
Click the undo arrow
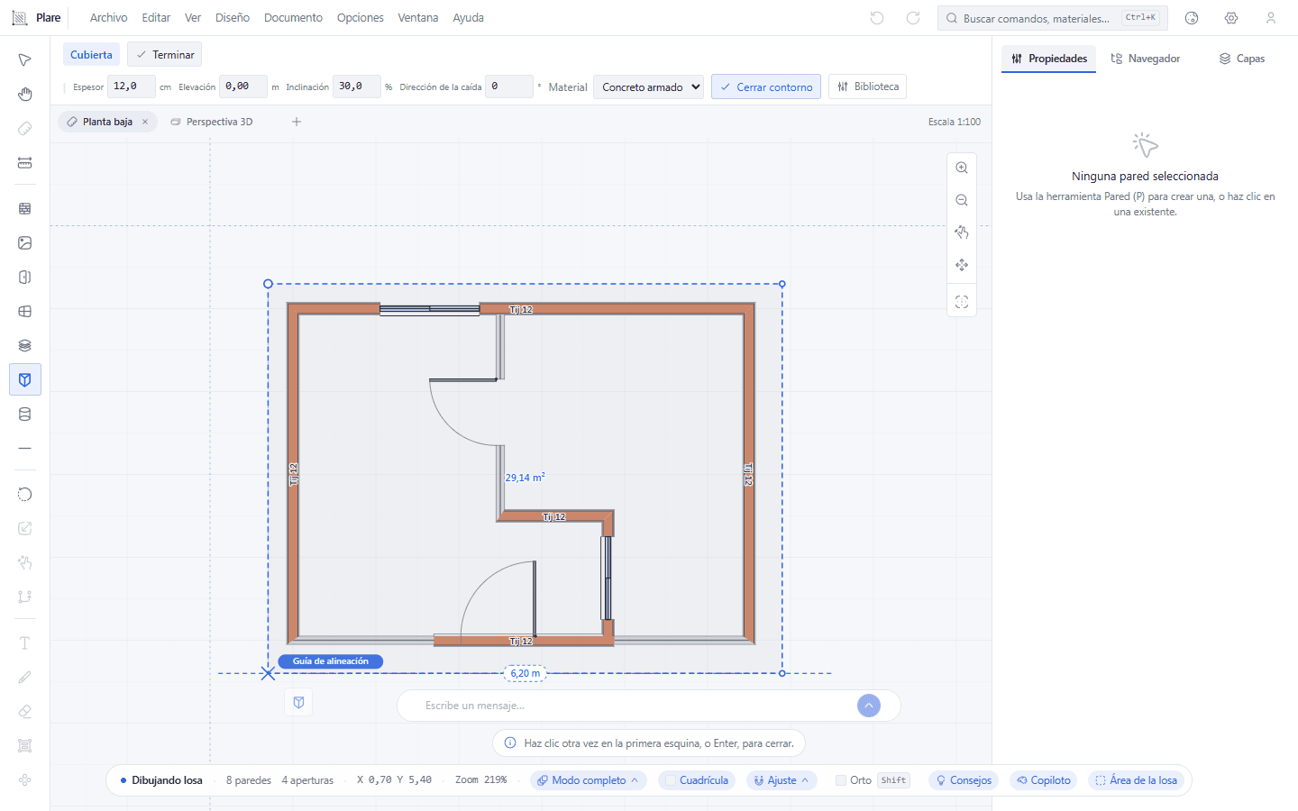coord(877,18)
